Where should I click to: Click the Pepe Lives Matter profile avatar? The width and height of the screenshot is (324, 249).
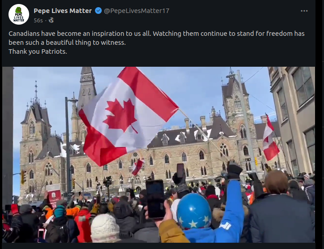[x=19, y=14]
